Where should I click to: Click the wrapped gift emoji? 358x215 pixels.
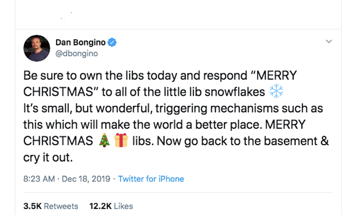tap(121, 141)
